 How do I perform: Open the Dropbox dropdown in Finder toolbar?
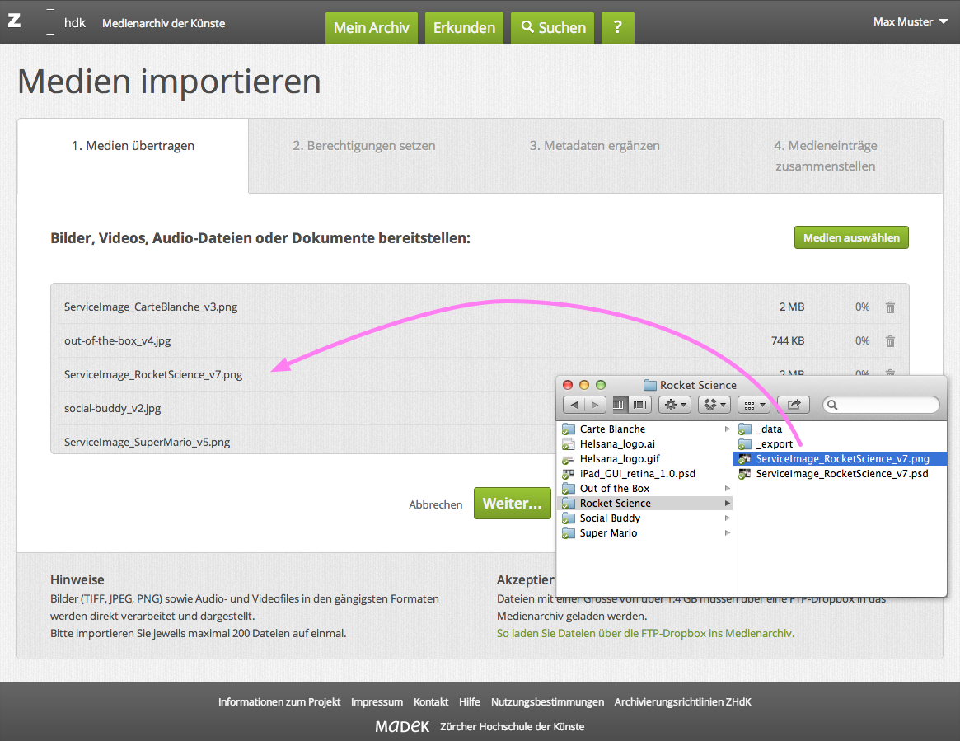pyautogui.click(x=714, y=405)
